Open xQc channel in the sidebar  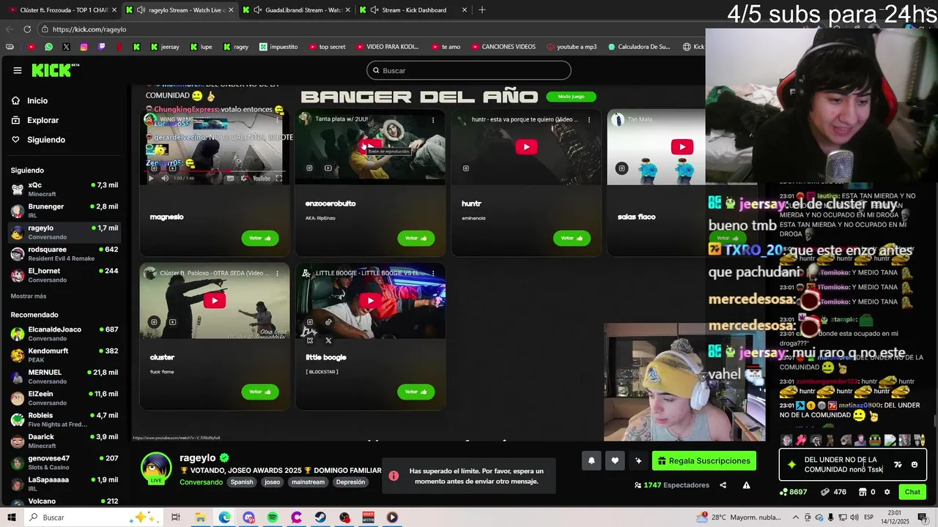click(x=64, y=189)
